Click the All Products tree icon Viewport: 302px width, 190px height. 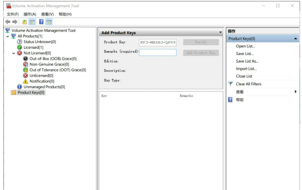(13, 36)
